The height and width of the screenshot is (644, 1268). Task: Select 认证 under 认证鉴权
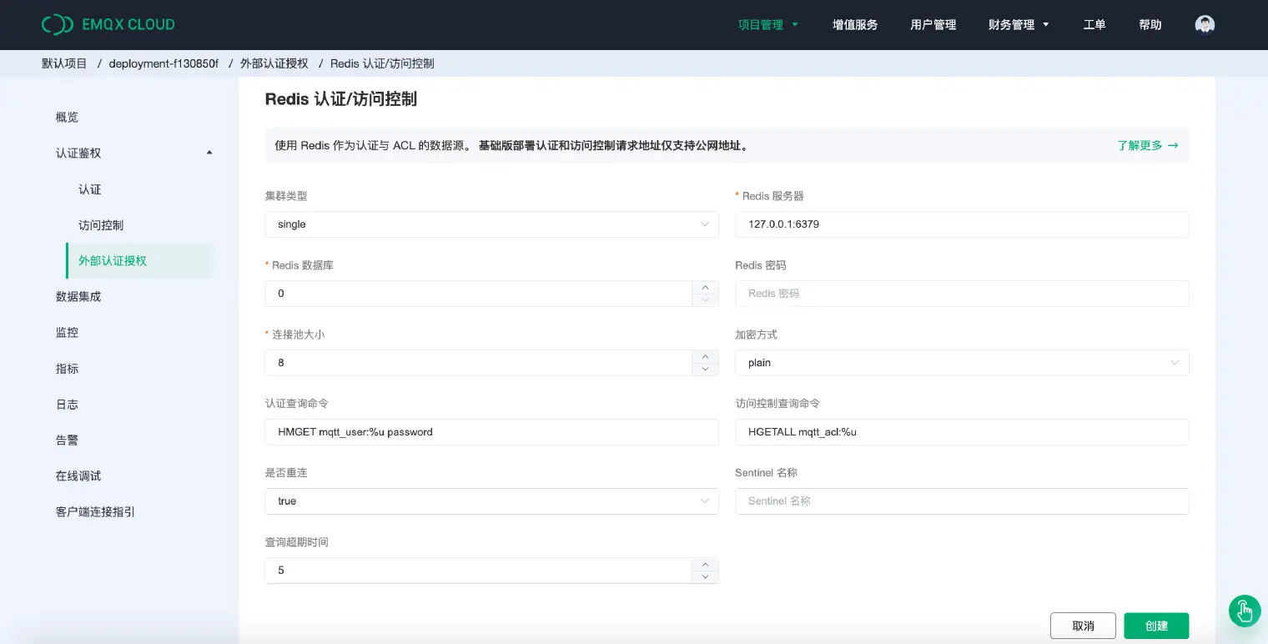(x=90, y=189)
